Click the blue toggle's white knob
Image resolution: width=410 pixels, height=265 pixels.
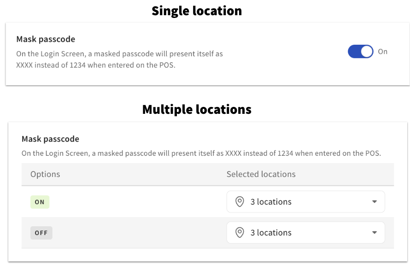click(x=367, y=52)
